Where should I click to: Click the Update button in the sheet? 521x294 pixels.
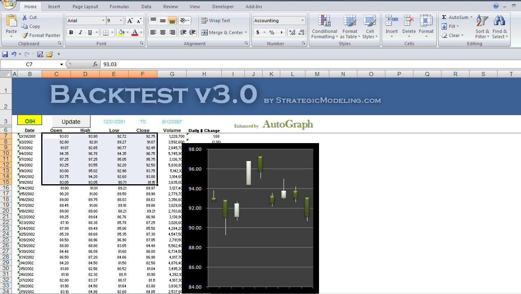click(x=71, y=121)
